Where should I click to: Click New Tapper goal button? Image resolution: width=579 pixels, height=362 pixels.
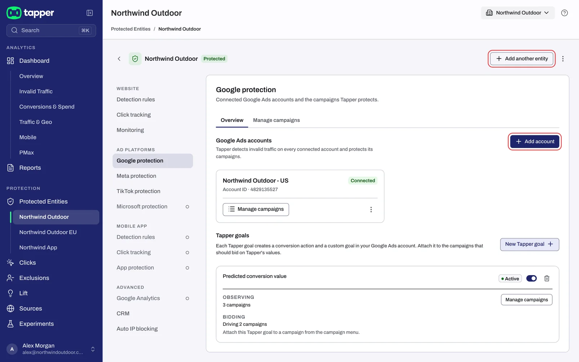(x=529, y=244)
